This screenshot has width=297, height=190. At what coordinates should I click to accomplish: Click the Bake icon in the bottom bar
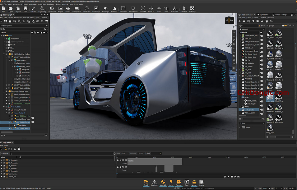point(187,182)
